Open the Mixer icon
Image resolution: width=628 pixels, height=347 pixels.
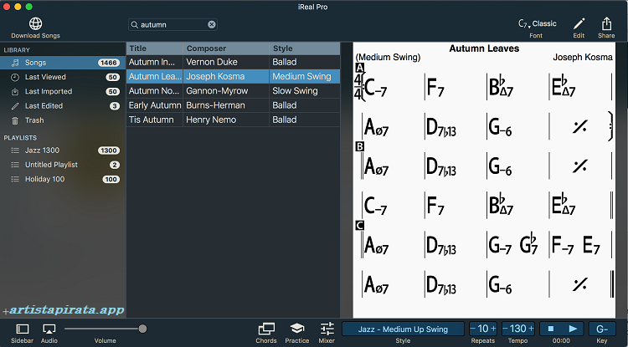(327, 329)
